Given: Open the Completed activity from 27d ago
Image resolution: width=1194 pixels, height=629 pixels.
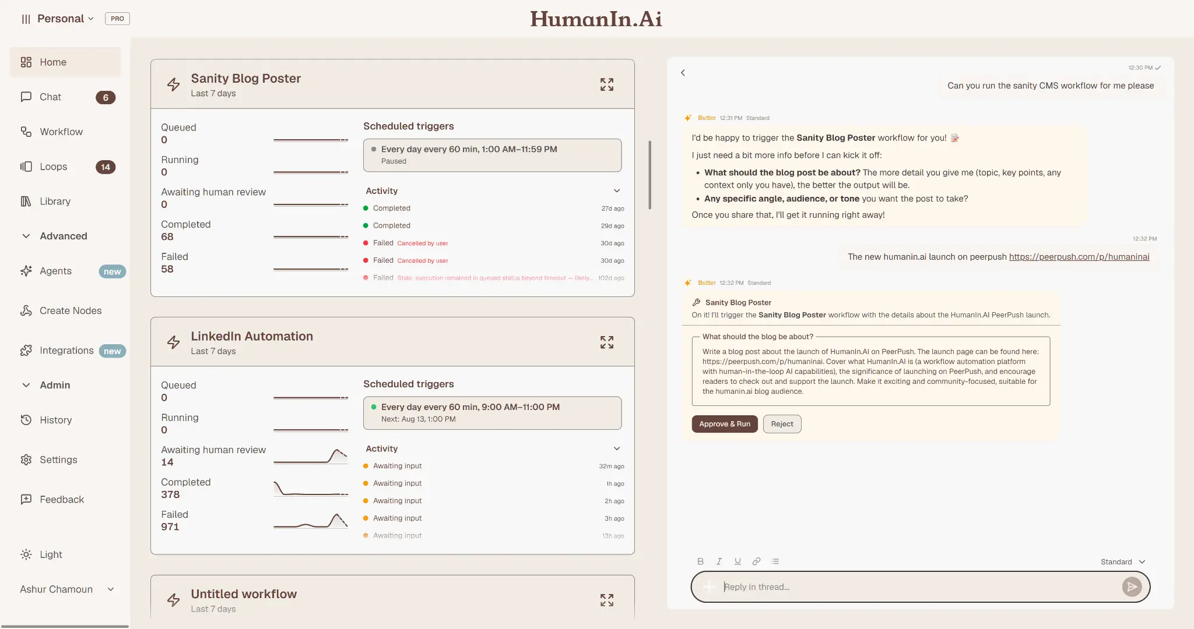Looking at the screenshot, I should [x=493, y=209].
